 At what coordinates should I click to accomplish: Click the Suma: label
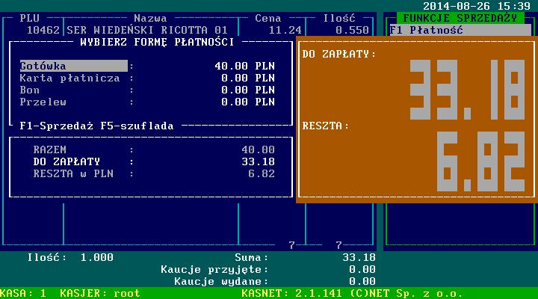pyautogui.click(x=252, y=257)
